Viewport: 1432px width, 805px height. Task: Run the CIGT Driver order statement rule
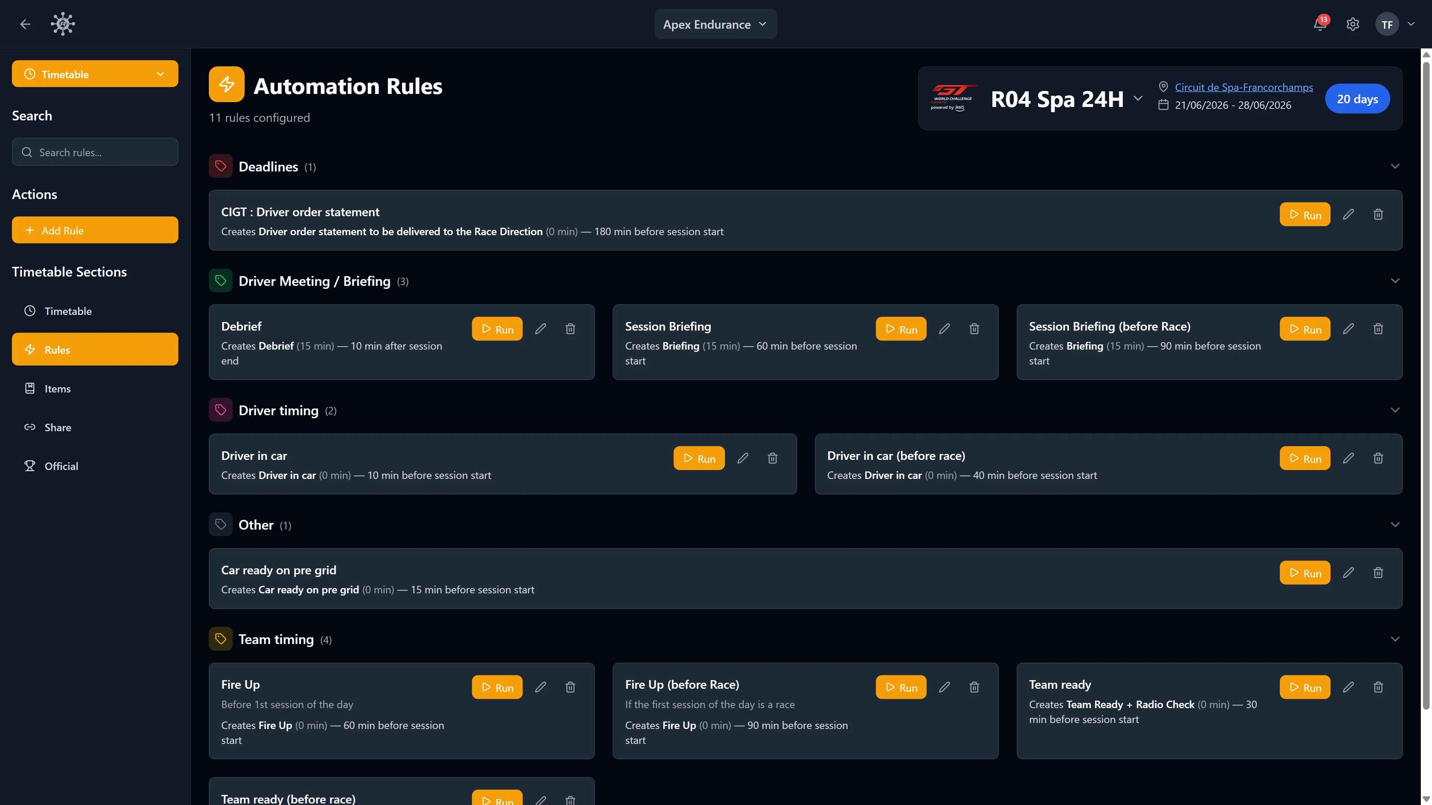pos(1305,214)
